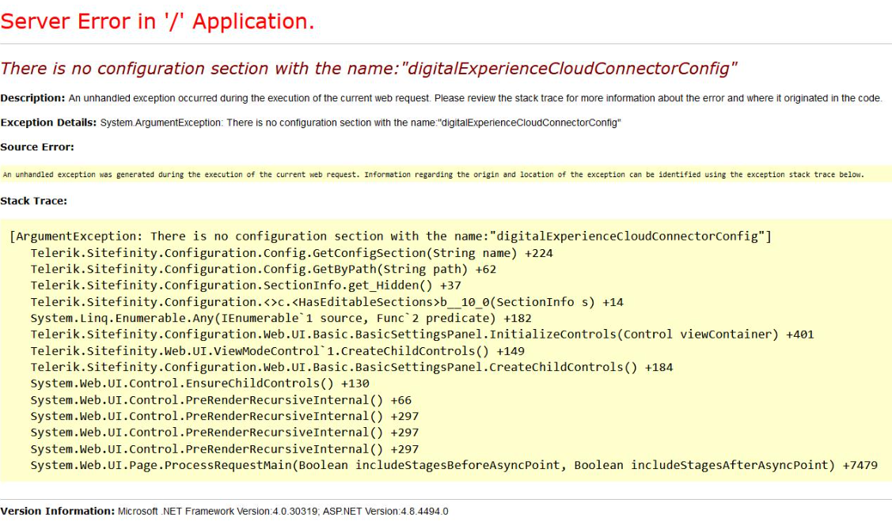Screen dimensions: 892x522
Task: Click the Config.GetByPath(String path) +62 line
Action: (x=263, y=269)
